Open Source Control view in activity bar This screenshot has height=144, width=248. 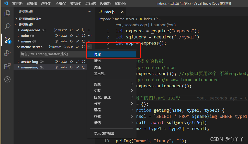[x=7, y=40]
